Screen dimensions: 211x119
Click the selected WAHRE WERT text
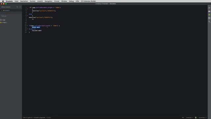(x=36, y=27)
